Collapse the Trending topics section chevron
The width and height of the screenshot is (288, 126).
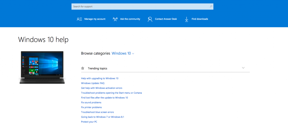coord(243,68)
